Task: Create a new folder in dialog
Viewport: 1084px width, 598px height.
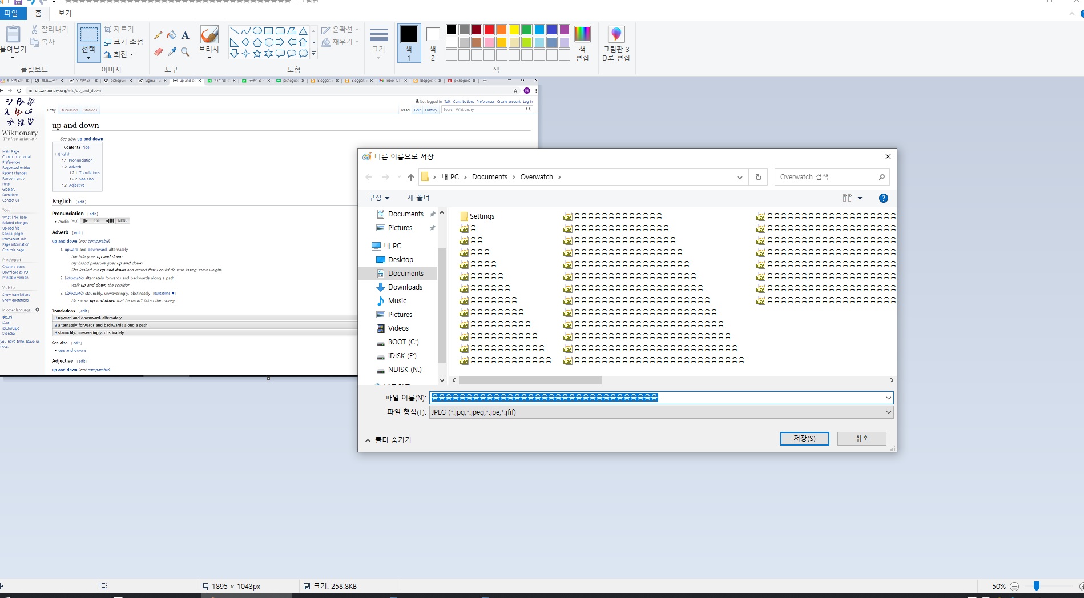Action: click(x=418, y=198)
